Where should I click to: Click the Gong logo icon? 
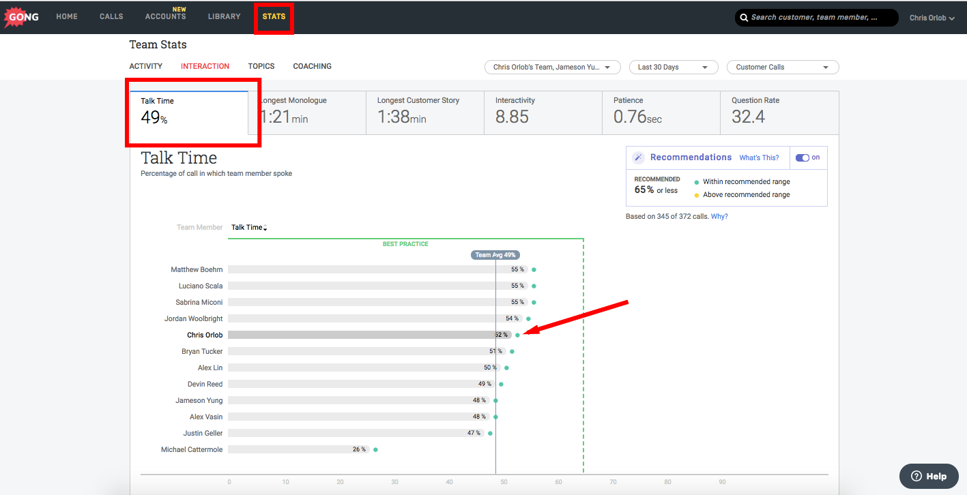click(23, 16)
